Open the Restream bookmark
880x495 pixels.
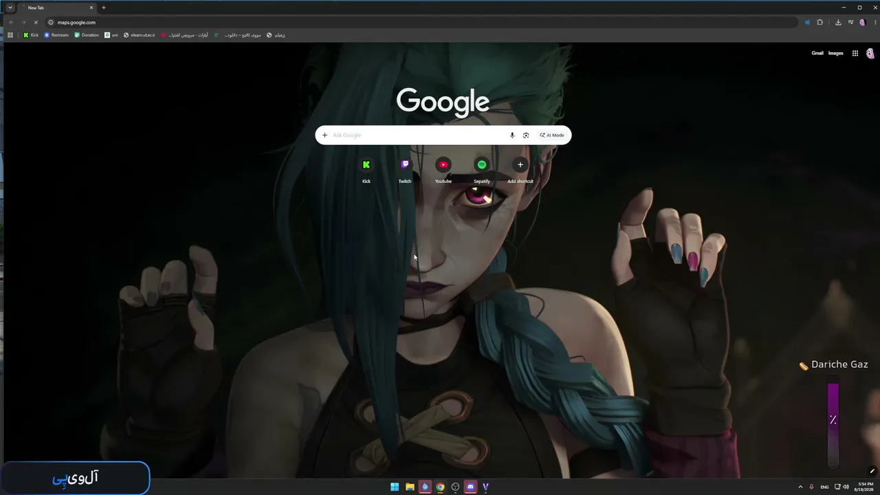56,35
